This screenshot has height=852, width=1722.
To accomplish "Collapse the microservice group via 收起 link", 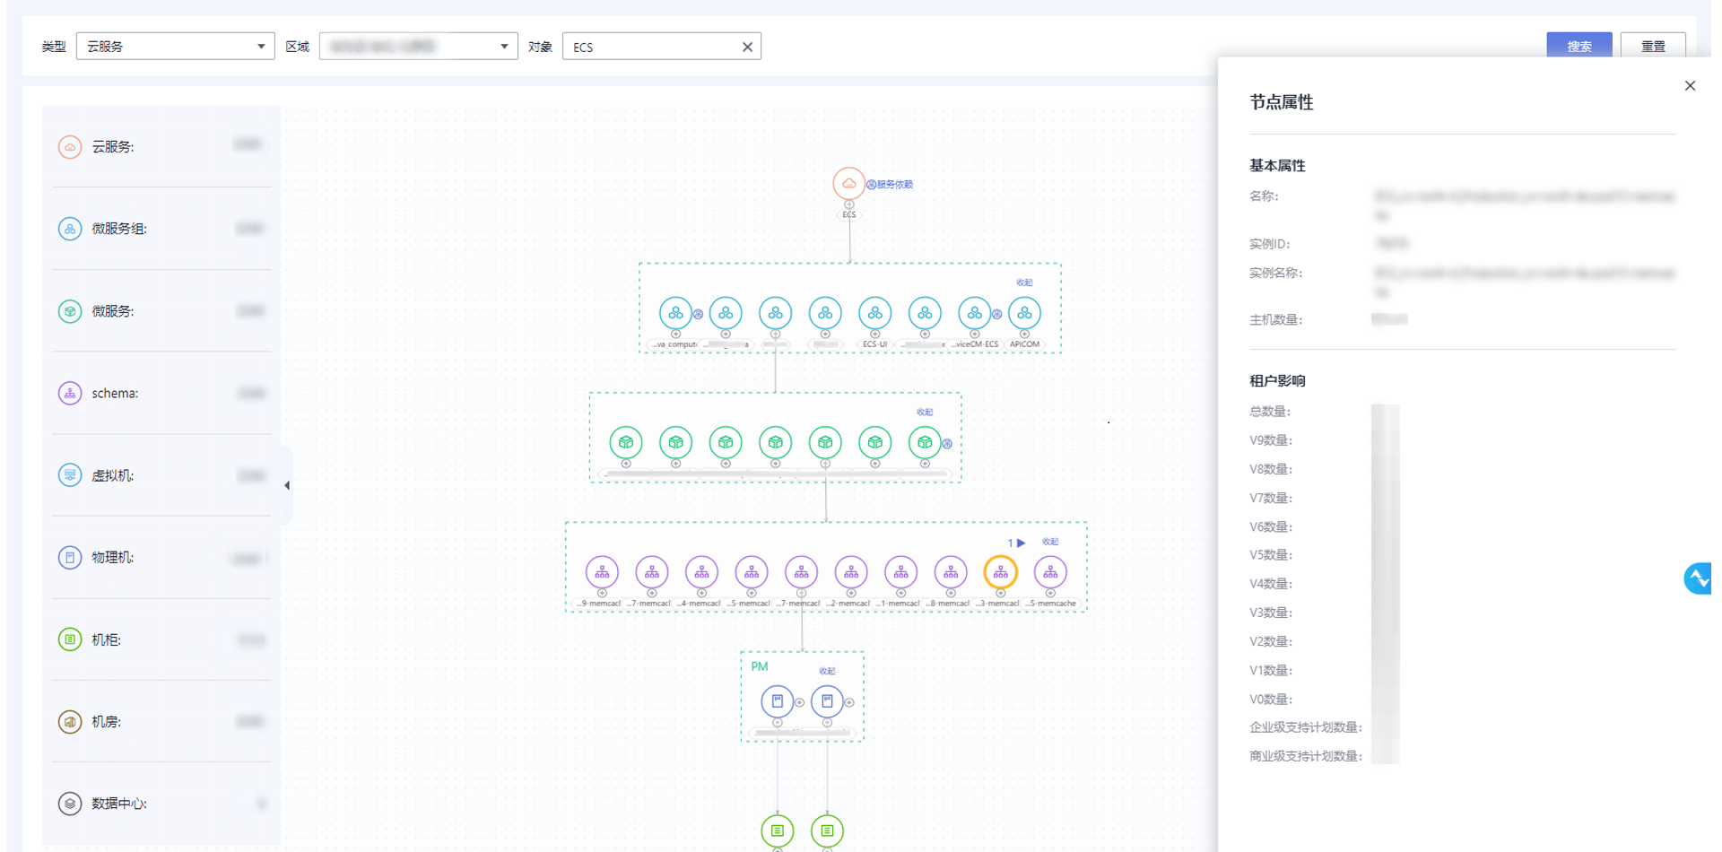I will 1024,283.
